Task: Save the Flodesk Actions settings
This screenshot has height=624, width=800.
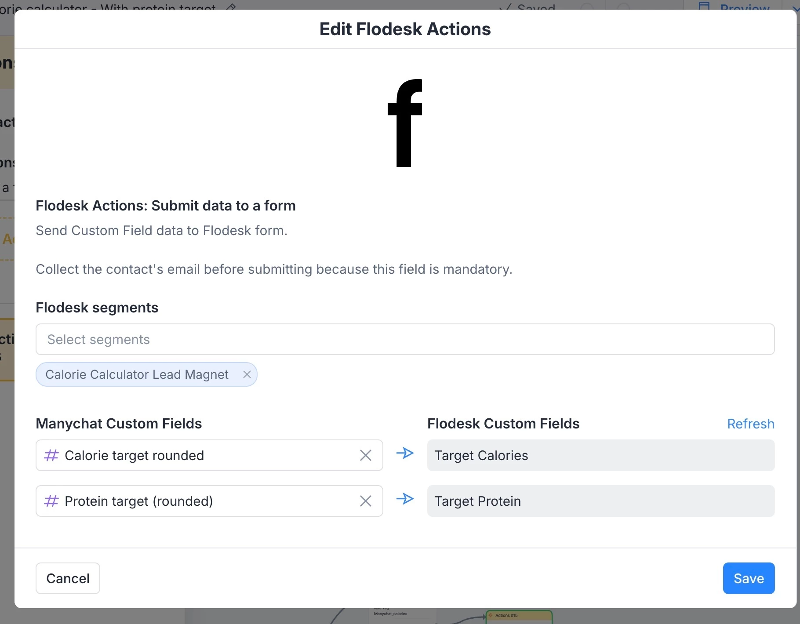Action: point(749,578)
